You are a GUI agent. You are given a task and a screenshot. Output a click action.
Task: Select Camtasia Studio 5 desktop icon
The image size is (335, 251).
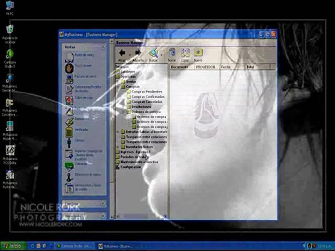pyautogui.click(x=10, y=58)
